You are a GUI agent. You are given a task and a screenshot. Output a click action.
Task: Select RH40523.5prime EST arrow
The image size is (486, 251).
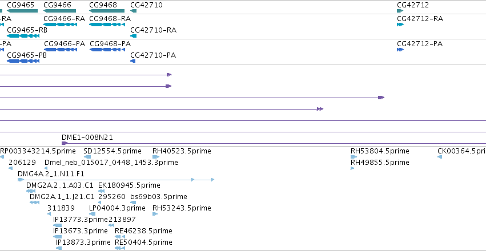(x=156, y=157)
